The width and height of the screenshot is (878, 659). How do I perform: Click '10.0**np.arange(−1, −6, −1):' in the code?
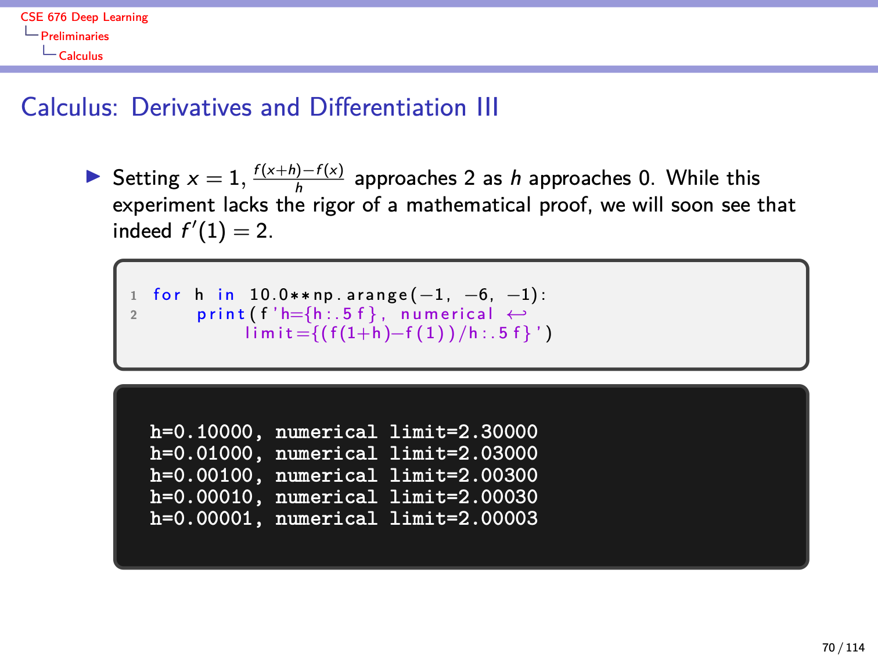click(398, 295)
